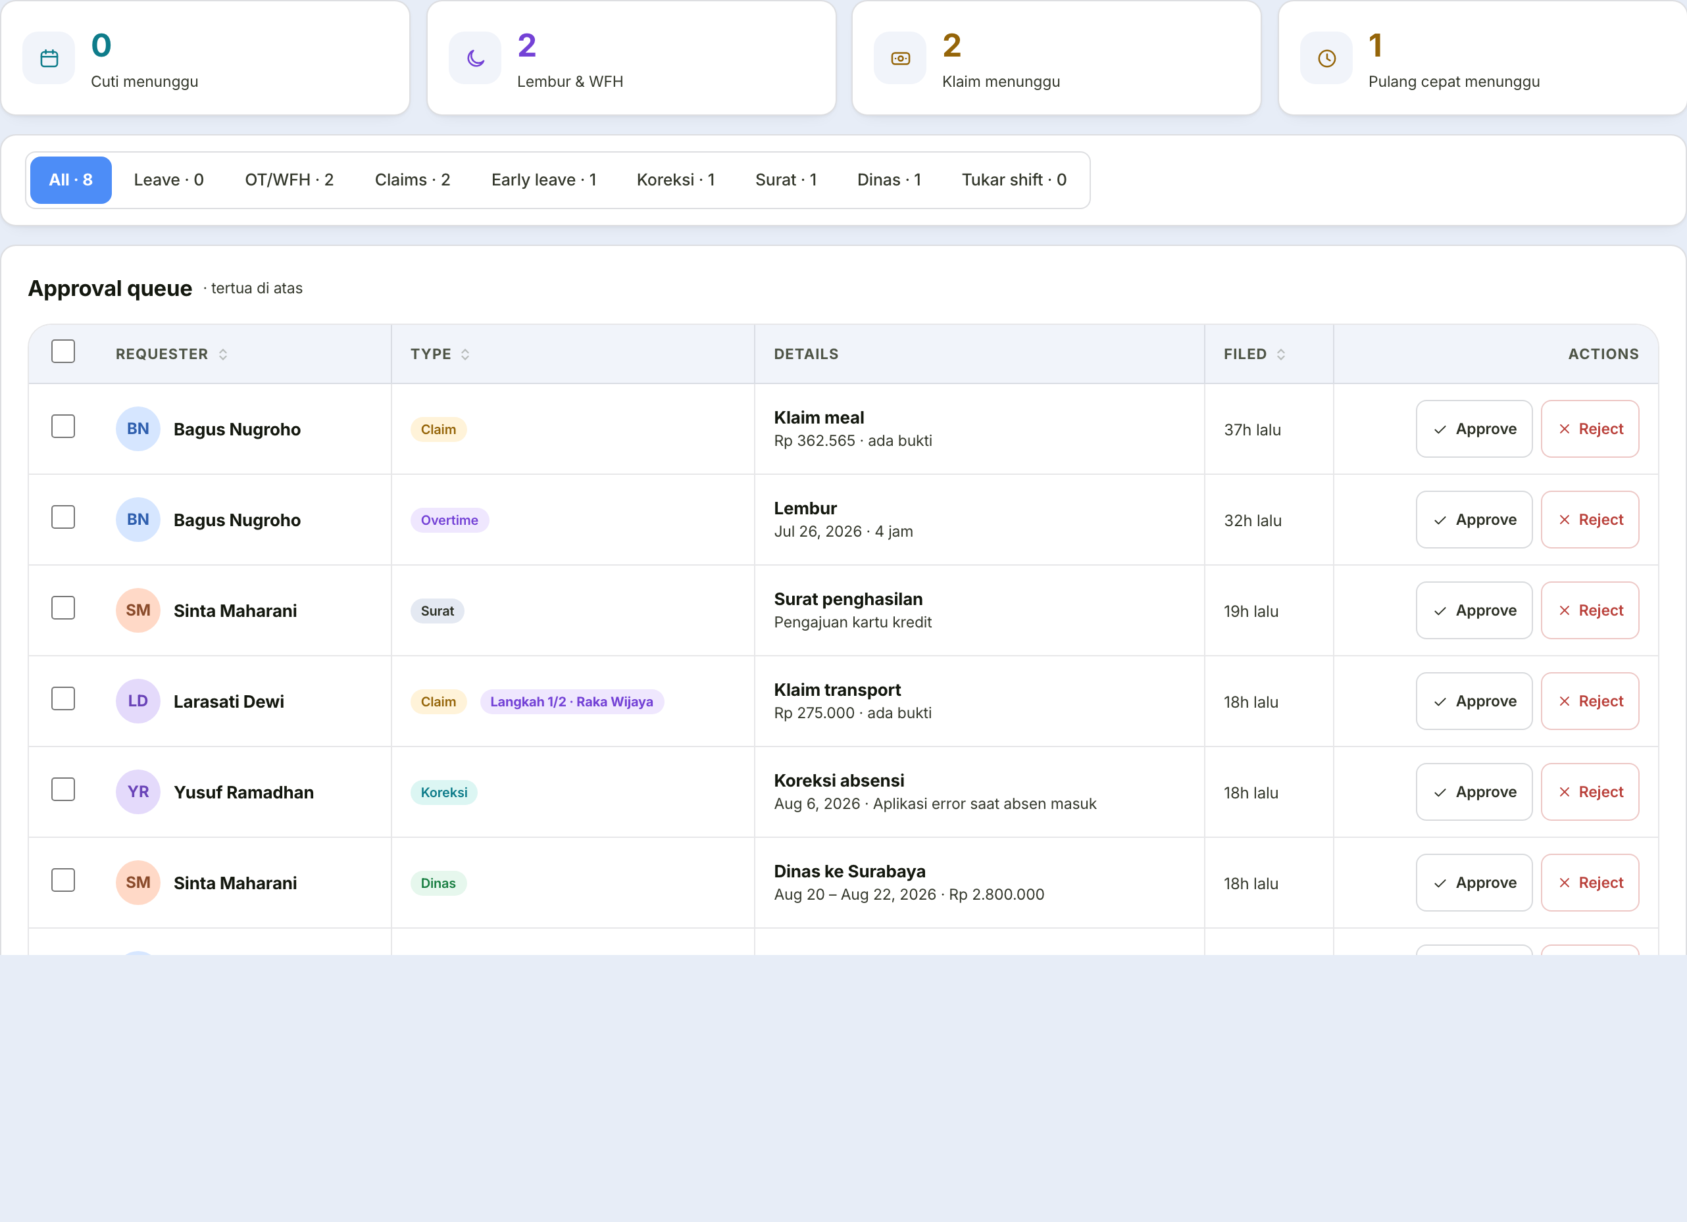Click YR avatar for Yusuf Ramadhan

(x=138, y=792)
